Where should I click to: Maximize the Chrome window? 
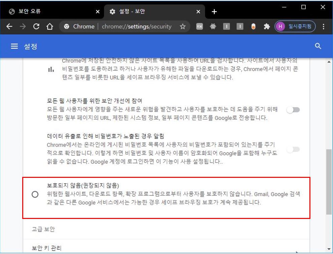[303, 7]
